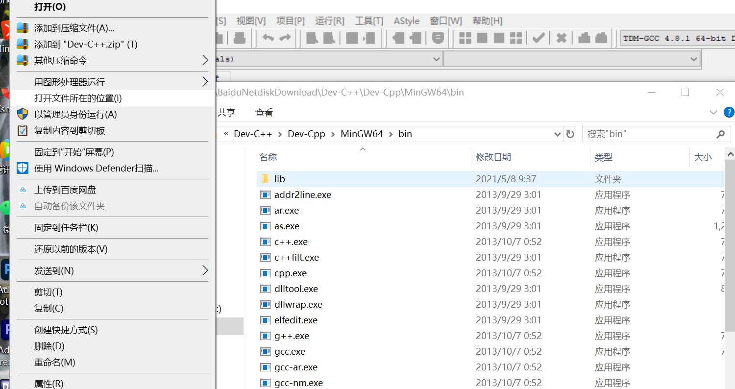The height and width of the screenshot is (389, 735).
Task: Click the shield icon for 以管理员身份运行
Action: tap(23, 114)
